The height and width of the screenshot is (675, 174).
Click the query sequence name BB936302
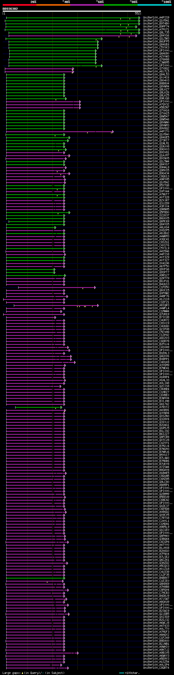[x=10, y=9]
